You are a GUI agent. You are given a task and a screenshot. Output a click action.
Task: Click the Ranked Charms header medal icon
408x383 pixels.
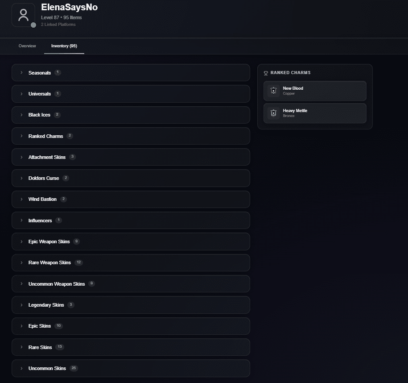point(266,73)
